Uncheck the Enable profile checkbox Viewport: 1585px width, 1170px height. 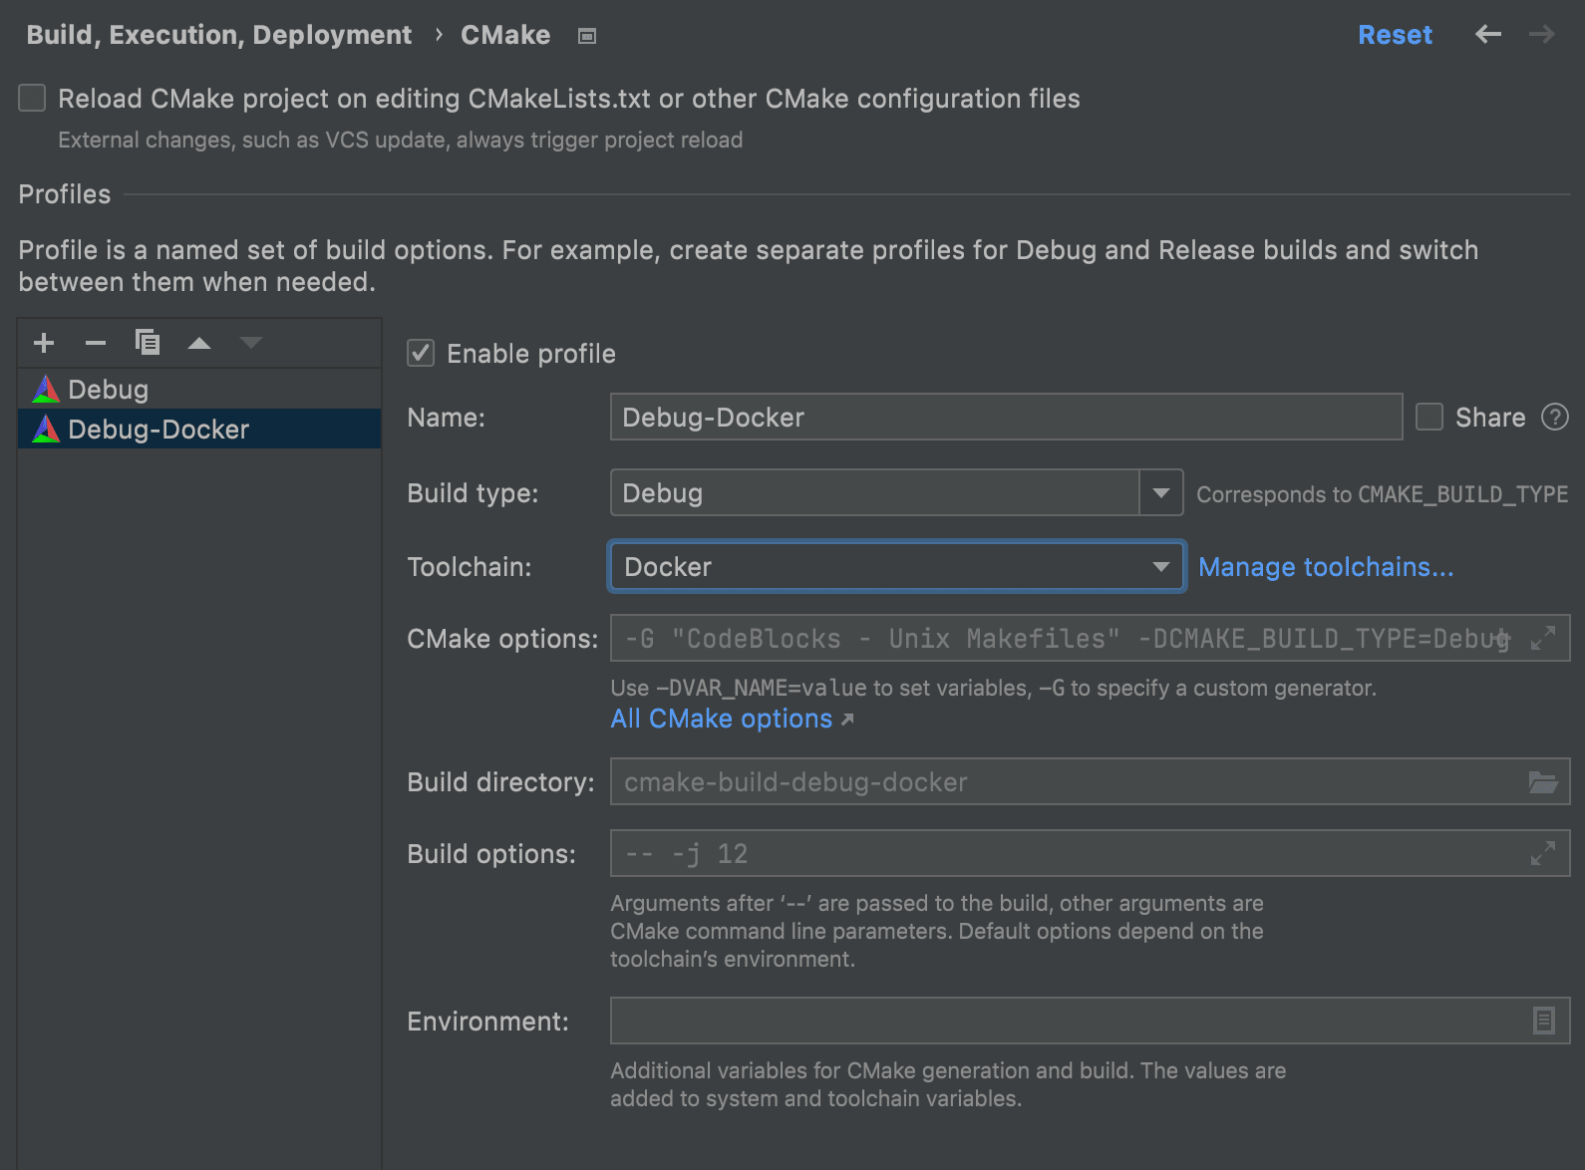click(x=421, y=353)
